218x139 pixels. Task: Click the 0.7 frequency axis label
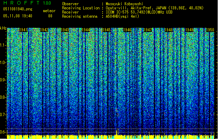click(3, 115)
